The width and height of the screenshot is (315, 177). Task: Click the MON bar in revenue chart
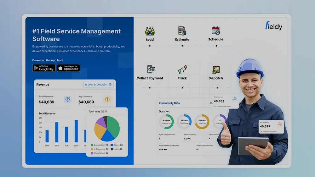coord(57,132)
